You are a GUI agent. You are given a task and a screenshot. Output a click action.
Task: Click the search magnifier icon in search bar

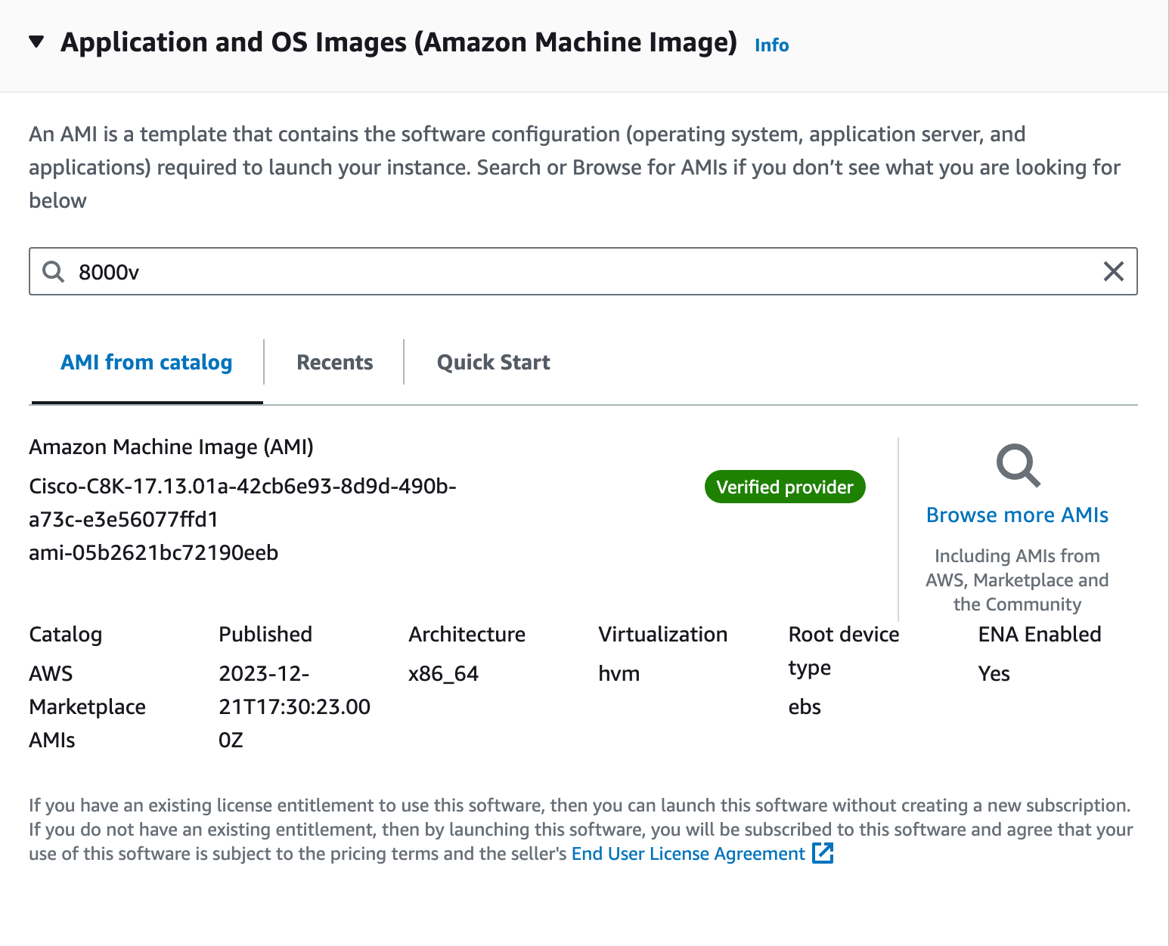click(x=52, y=271)
